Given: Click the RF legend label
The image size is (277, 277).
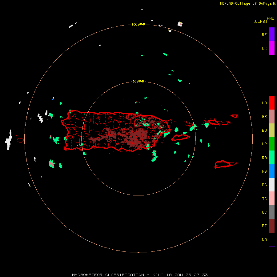Looking at the screenshot, I should point(264,34).
